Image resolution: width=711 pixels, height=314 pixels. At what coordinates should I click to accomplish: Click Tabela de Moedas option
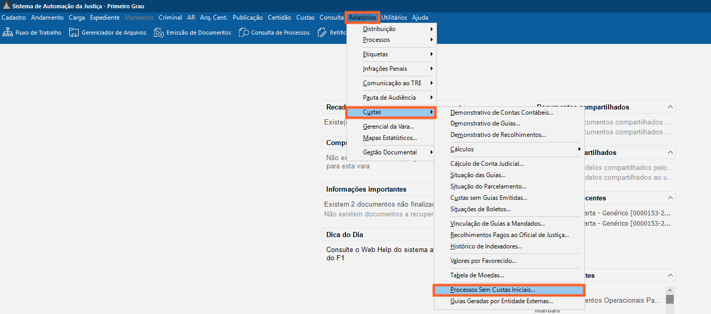pos(477,275)
